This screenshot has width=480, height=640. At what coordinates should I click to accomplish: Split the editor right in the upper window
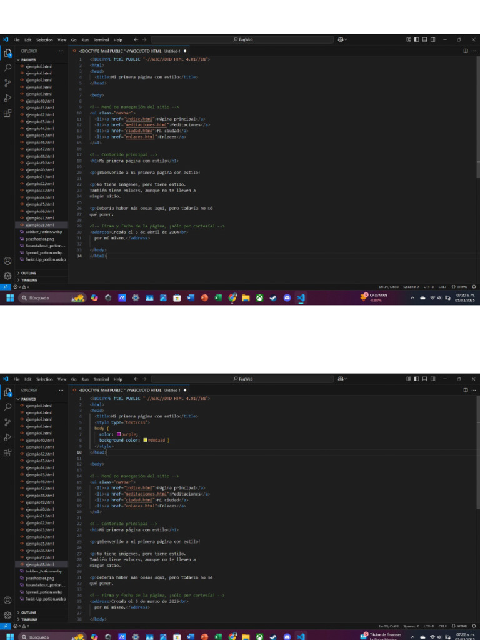pyautogui.click(x=466, y=51)
